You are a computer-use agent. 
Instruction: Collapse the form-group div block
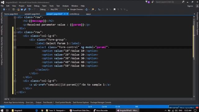tap(15, 40)
